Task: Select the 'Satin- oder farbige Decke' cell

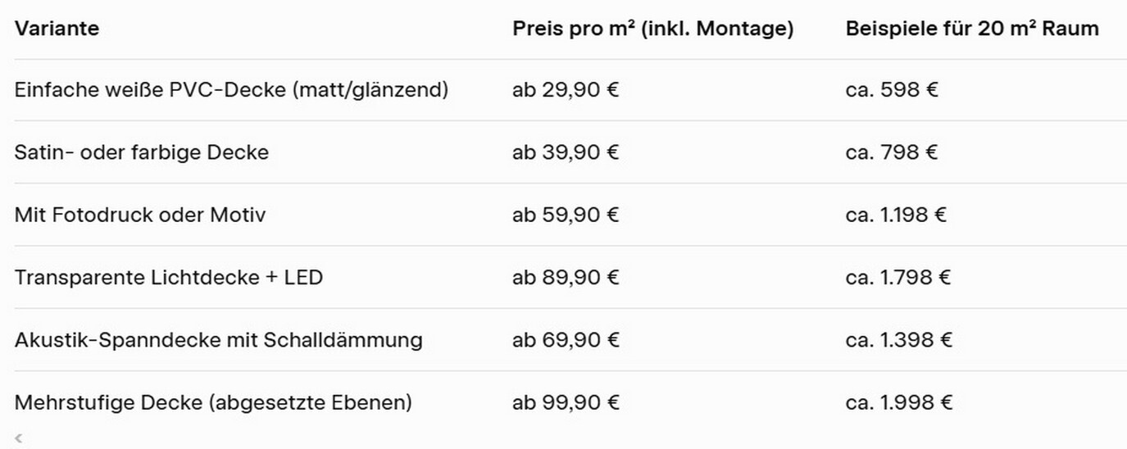Action: pos(142,152)
